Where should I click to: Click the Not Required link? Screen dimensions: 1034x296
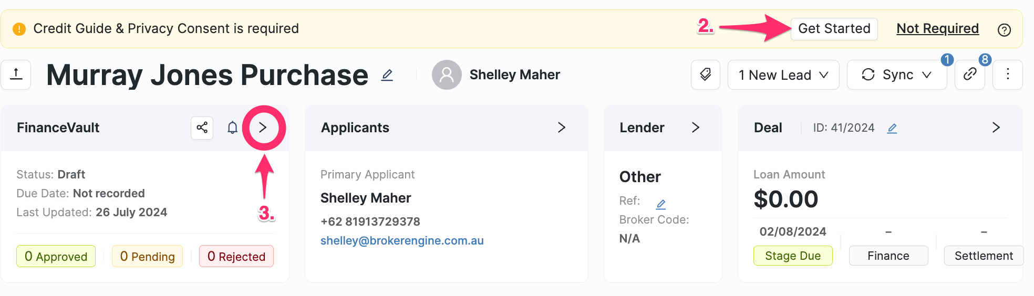pos(937,28)
